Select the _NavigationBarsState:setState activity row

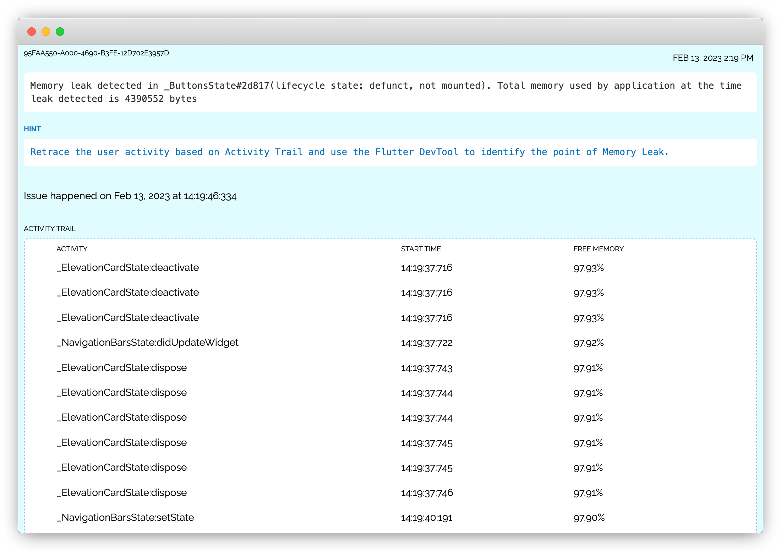tap(126, 518)
